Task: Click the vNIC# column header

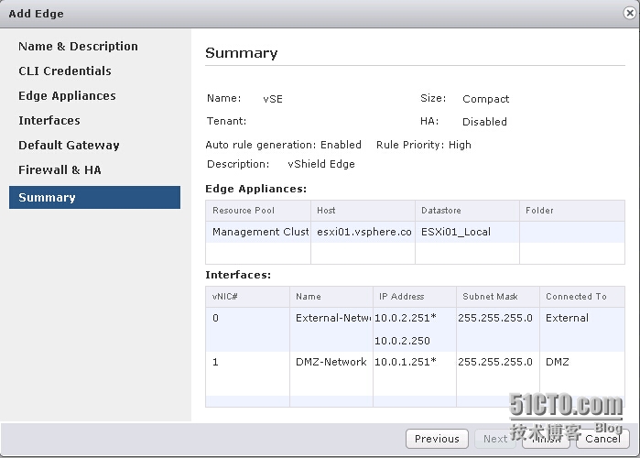Action: coord(247,297)
